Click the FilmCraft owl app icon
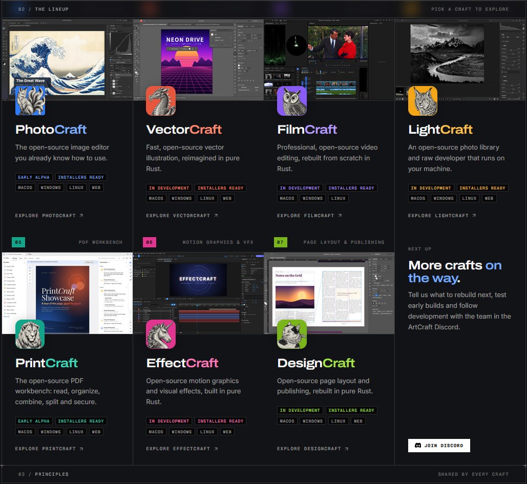Image resolution: width=527 pixels, height=484 pixels. [292, 101]
